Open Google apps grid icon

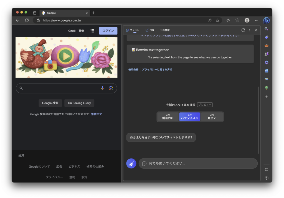click(x=92, y=31)
